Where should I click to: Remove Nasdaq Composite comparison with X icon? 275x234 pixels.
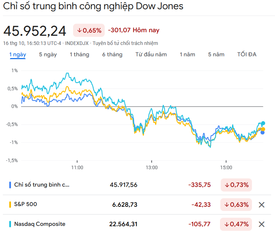pyautogui.click(x=262, y=224)
